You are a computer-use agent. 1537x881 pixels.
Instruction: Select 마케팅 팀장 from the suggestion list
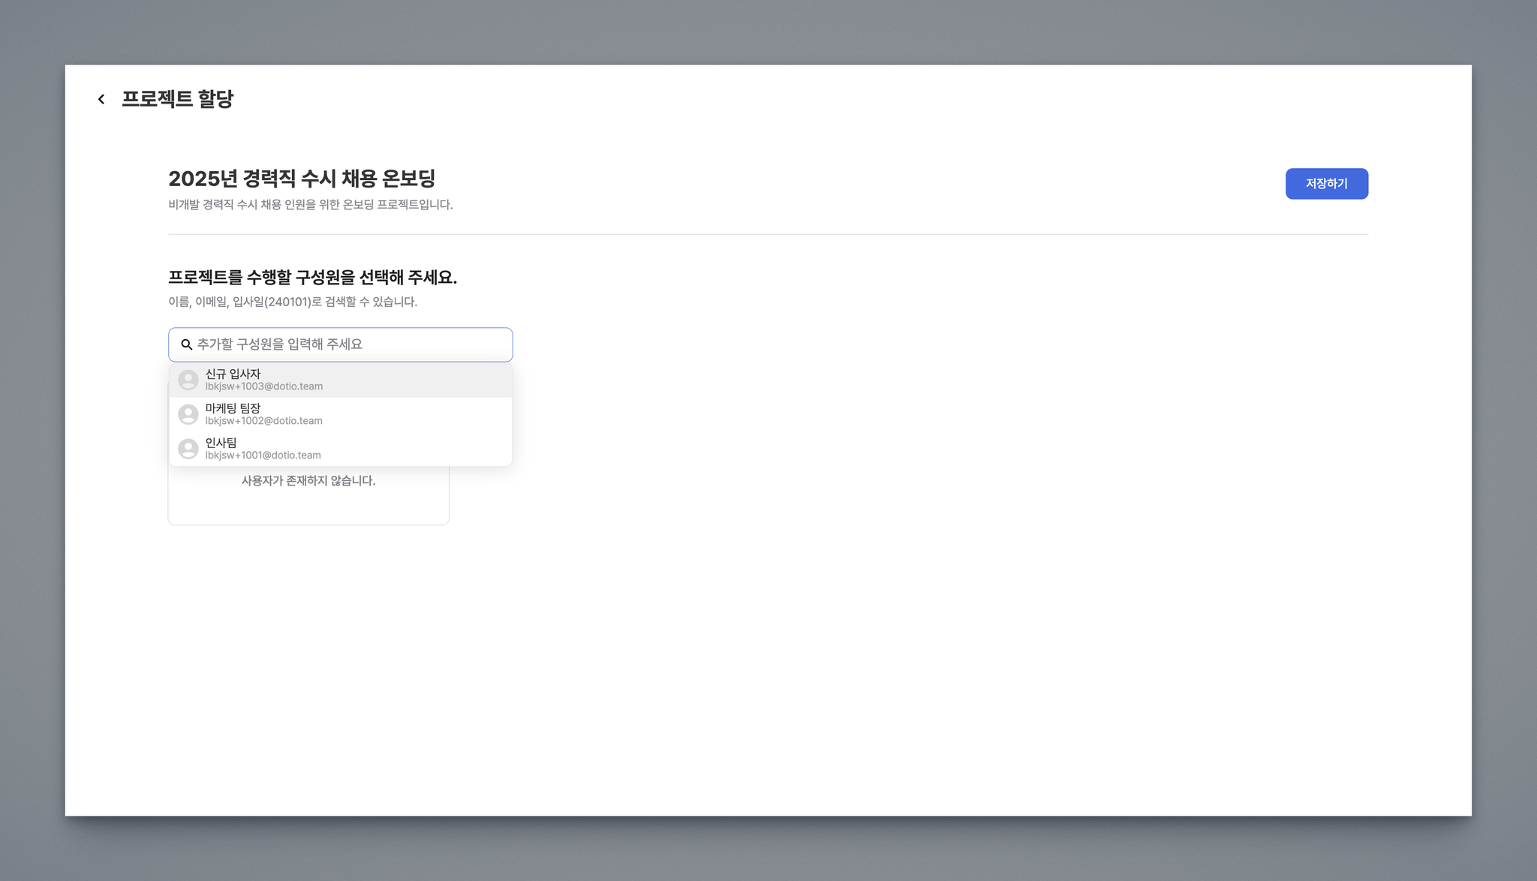point(341,414)
